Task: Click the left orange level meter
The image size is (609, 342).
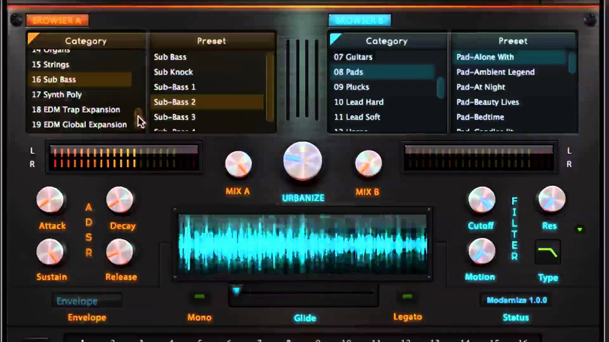Action: [124, 158]
